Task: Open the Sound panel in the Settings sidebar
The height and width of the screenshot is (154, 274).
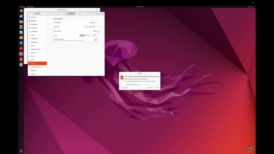Action: [x=37, y=56]
